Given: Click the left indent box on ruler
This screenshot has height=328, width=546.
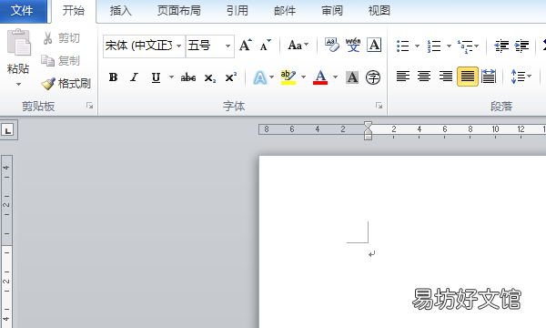Looking at the screenshot, I should [368, 138].
